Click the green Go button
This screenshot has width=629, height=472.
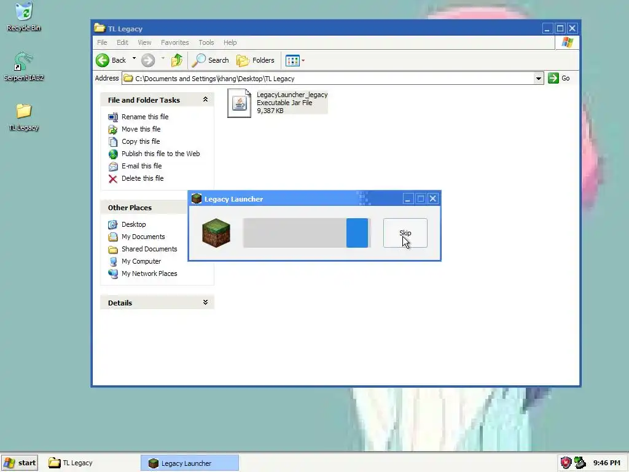pyautogui.click(x=559, y=78)
